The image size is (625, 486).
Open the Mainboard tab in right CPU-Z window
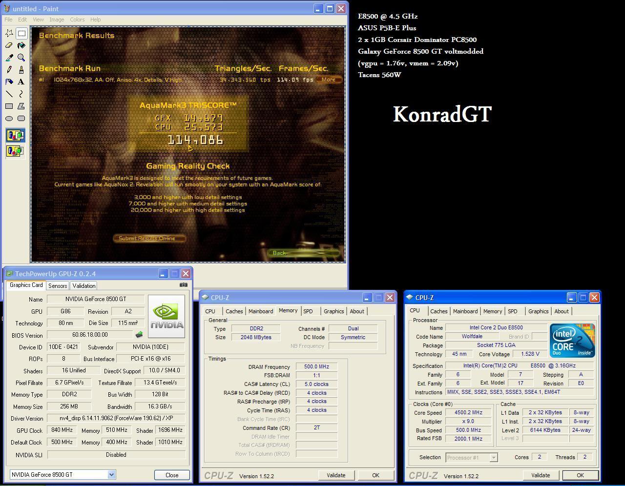click(465, 311)
